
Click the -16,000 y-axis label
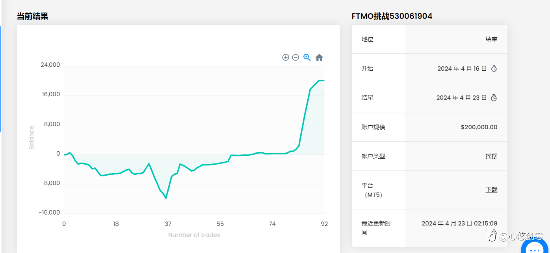(x=49, y=213)
